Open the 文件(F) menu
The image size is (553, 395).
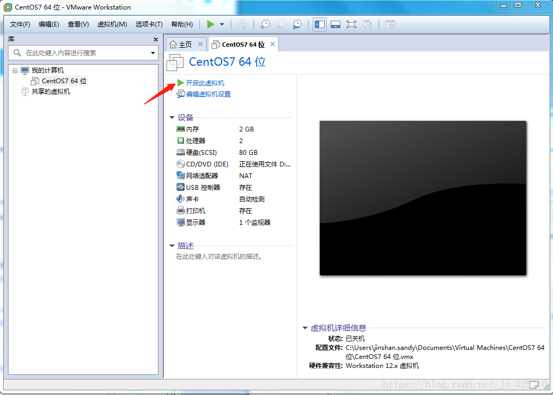[x=20, y=24]
